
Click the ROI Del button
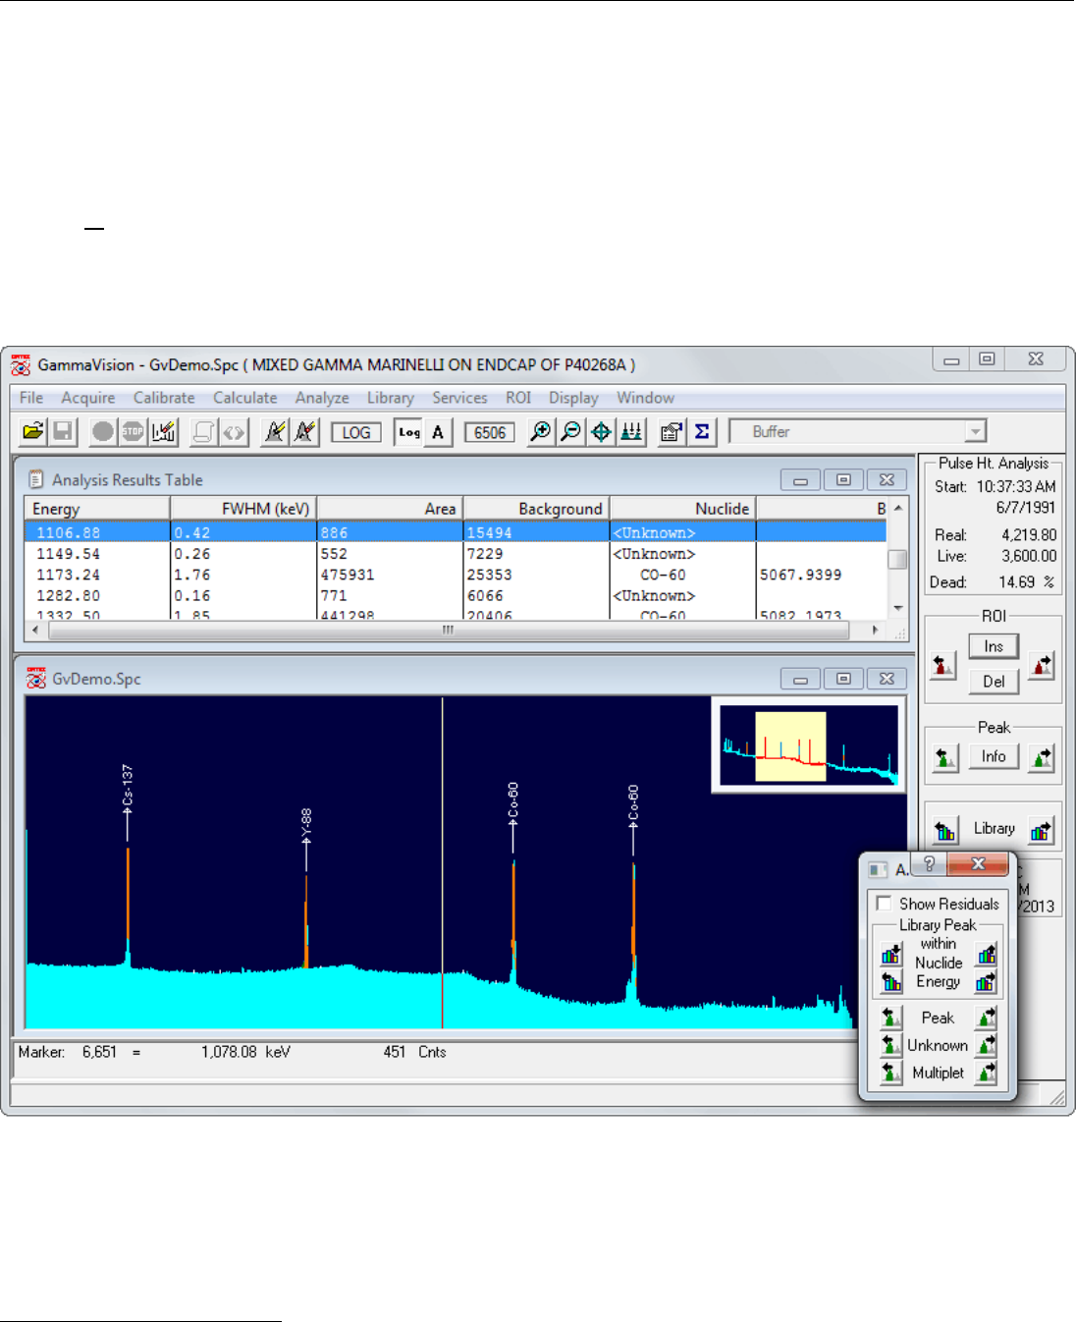pos(994,682)
